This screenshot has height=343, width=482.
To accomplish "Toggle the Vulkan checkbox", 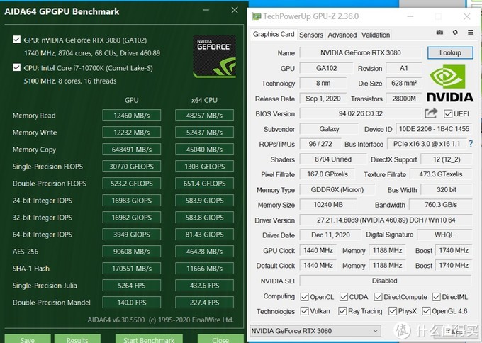I will [x=304, y=311].
